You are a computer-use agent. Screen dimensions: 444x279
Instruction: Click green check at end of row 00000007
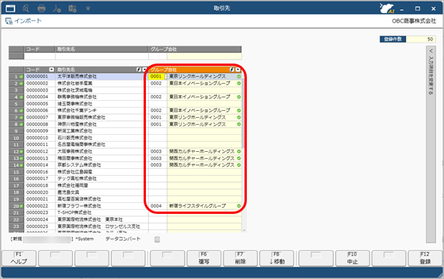click(239, 117)
